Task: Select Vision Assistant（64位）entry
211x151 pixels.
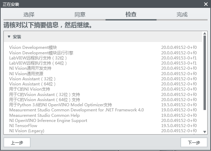Action: (32, 84)
